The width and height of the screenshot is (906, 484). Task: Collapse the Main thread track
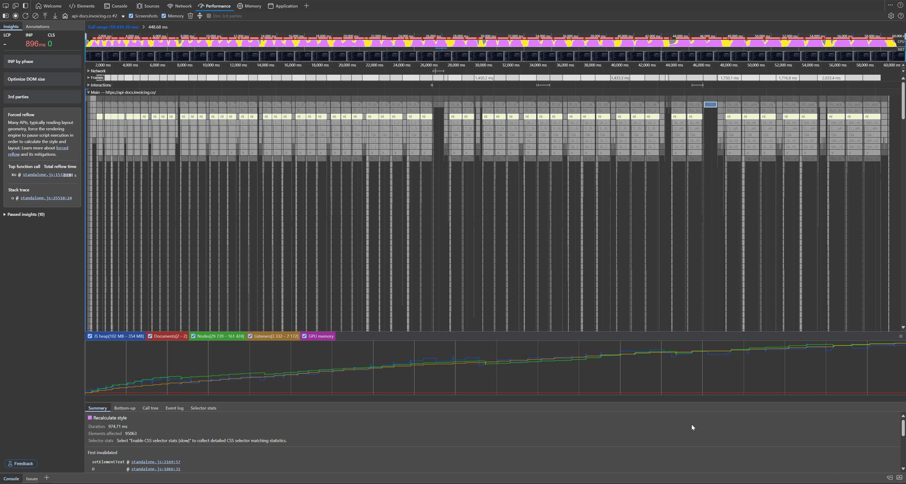88,92
